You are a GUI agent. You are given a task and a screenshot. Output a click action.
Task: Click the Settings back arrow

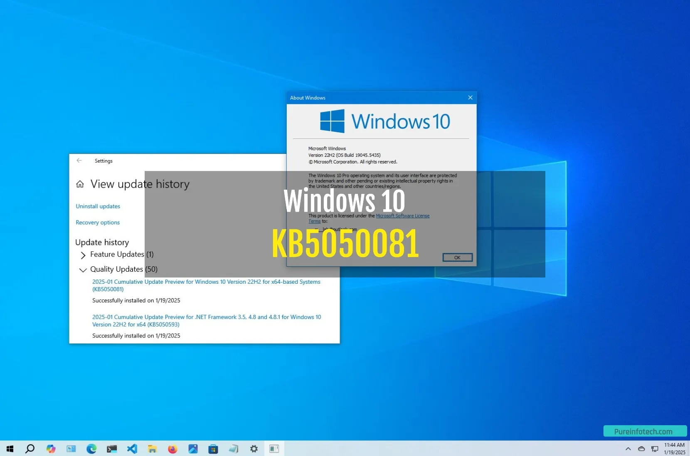point(79,161)
